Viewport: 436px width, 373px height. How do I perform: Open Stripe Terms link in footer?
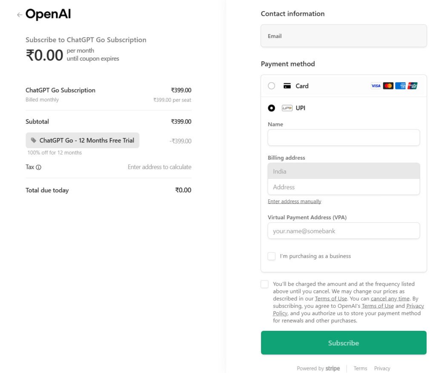(x=360, y=368)
